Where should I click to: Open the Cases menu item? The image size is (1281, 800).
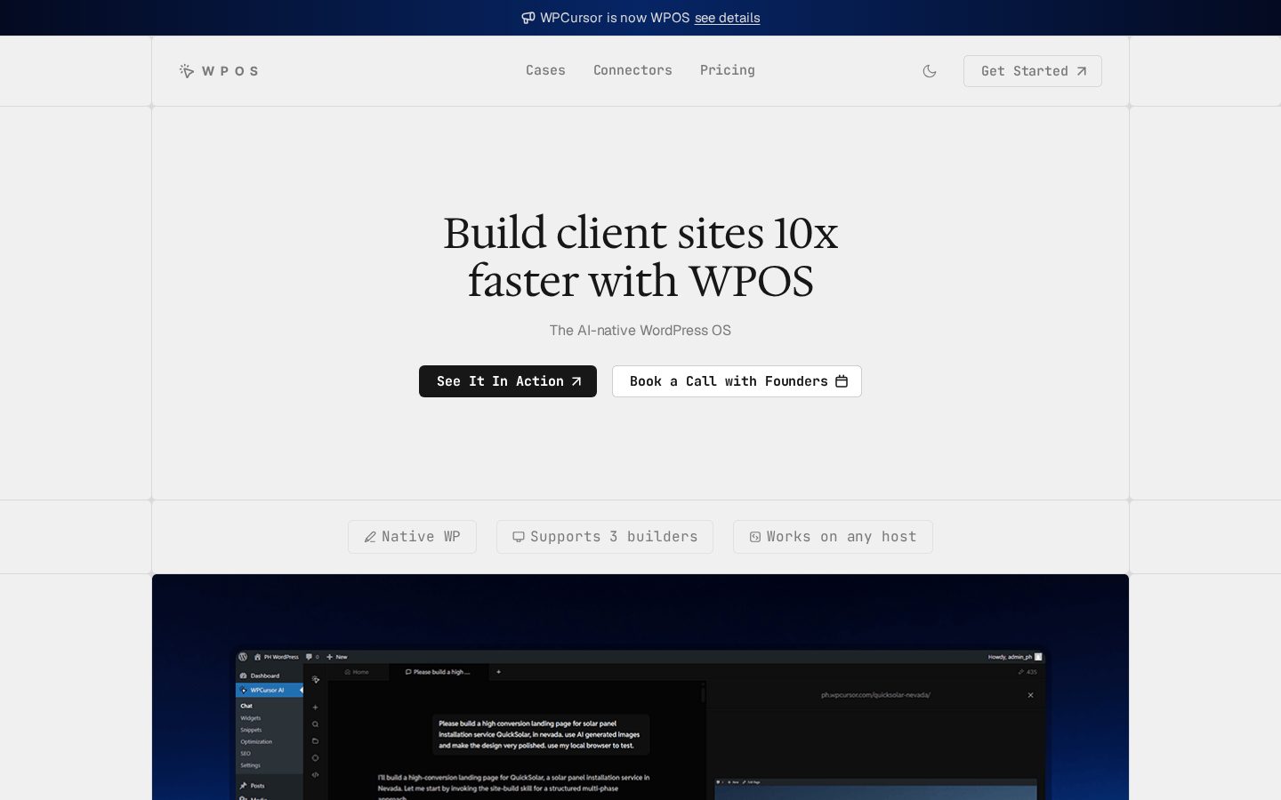(545, 70)
